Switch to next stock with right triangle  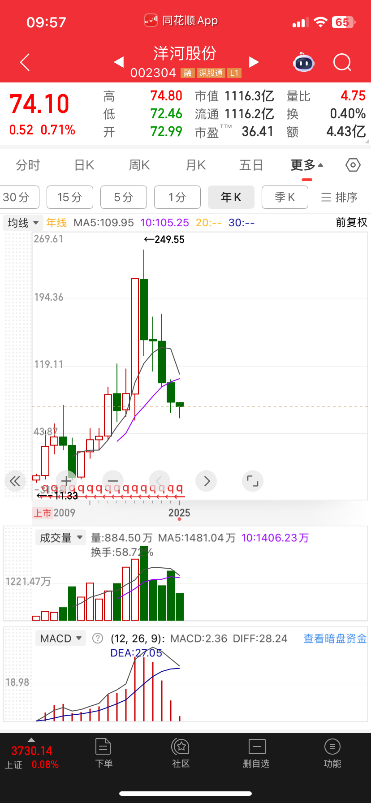(254, 62)
